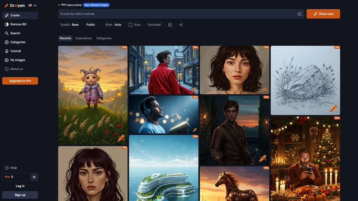Switch to the Inspirations tab
The height and width of the screenshot is (201, 358).
point(84,38)
